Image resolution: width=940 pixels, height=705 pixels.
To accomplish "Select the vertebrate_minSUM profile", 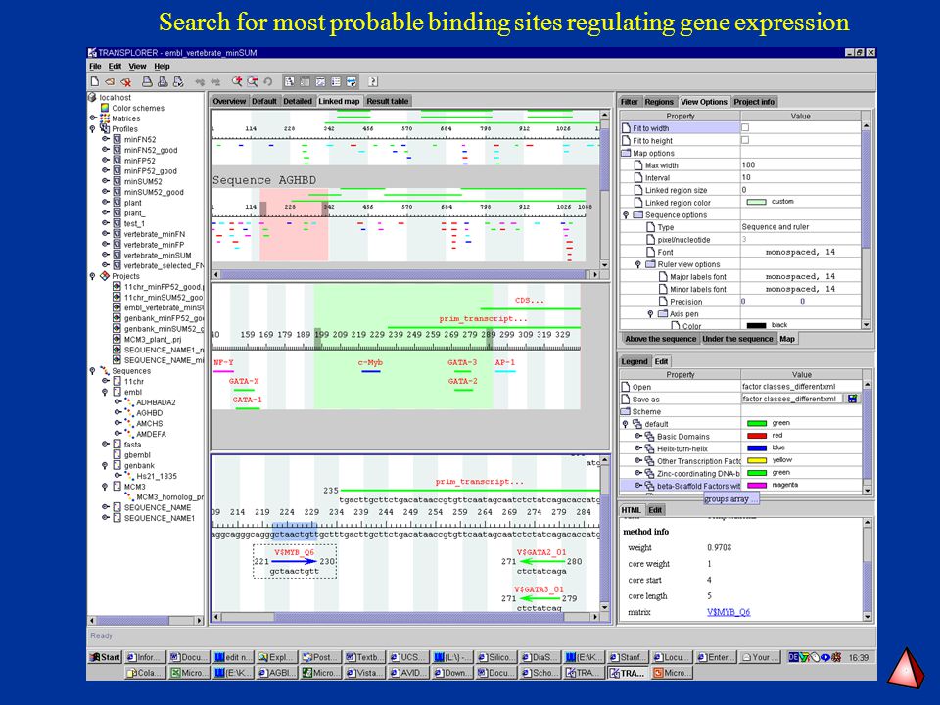I will click(x=157, y=255).
